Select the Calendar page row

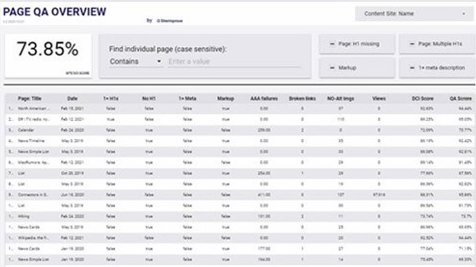28,130
